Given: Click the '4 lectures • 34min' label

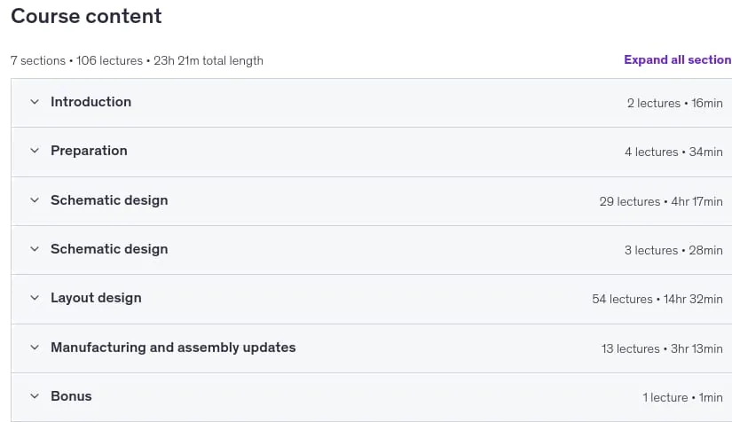Looking at the screenshot, I should [x=673, y=152].
